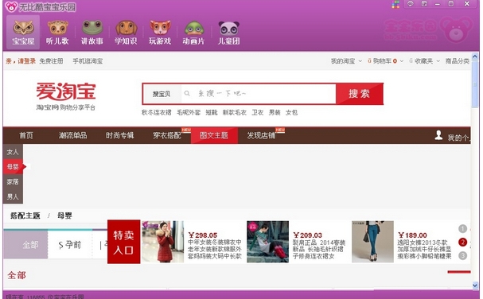483x299 pixels.
Task: Open 商品分类 menu
Action: pos(458,61)
